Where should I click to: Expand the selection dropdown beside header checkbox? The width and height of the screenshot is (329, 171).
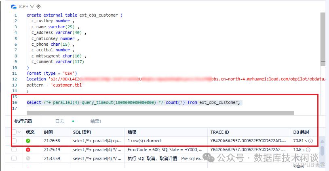pyautogui.click(x=19, y=132)
